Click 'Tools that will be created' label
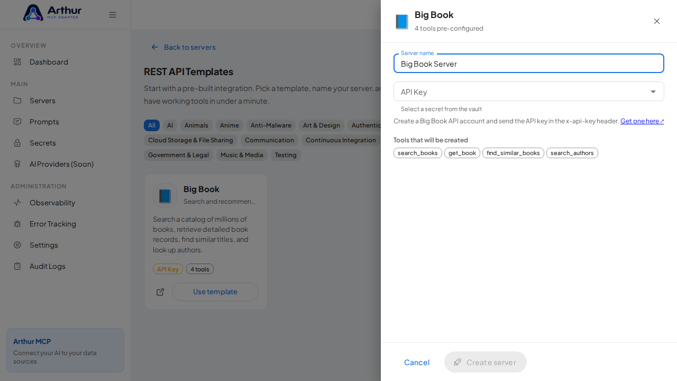This screenshot has width=677, height=381. tap(431, 140)
